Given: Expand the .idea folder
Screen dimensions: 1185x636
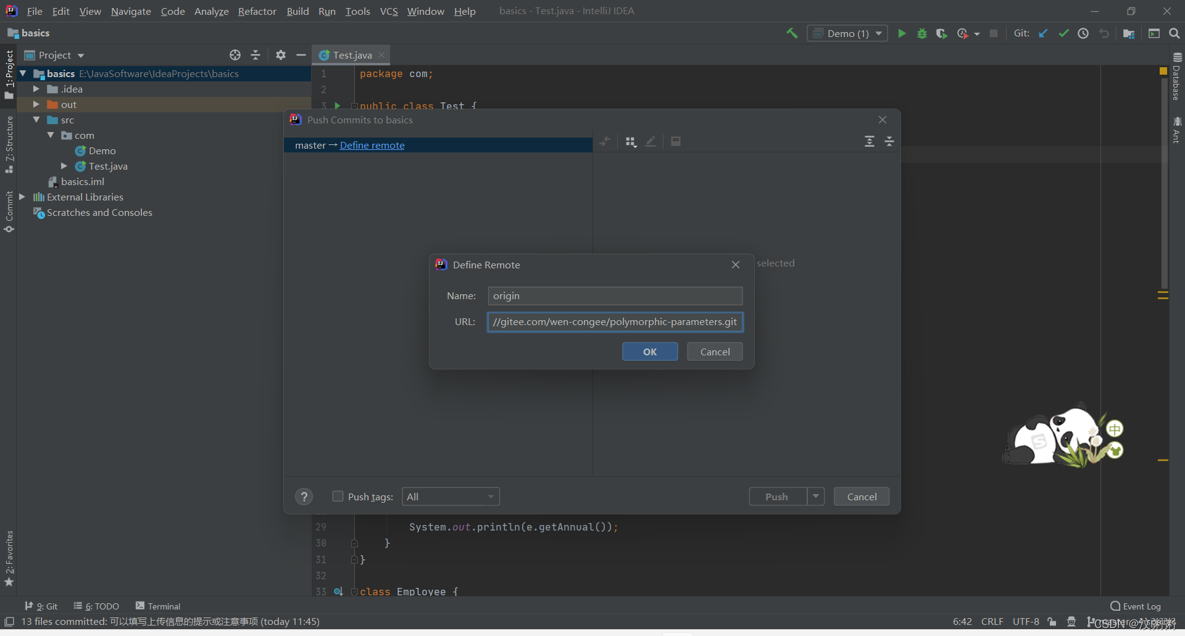Looking at the screenshot, I should click(x=36, y=89).
